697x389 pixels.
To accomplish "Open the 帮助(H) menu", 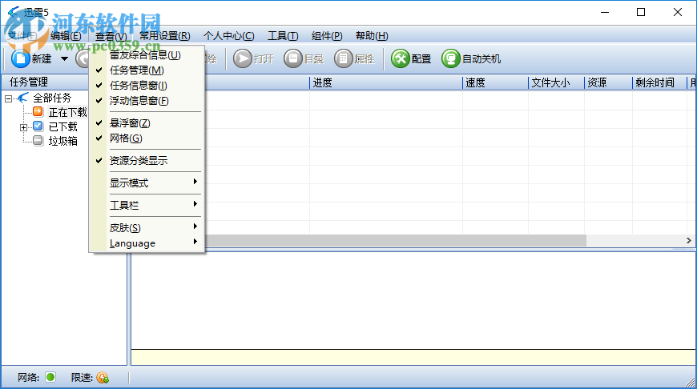I will tap(372, 36).
